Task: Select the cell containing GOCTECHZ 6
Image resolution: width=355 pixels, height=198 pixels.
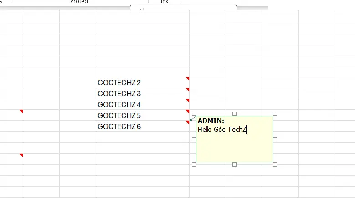Action: click(143, 126)
